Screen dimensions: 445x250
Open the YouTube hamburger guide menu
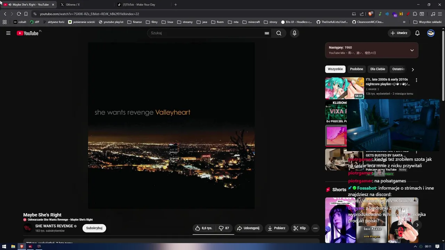pyautogui.click(x=8, y=33)
